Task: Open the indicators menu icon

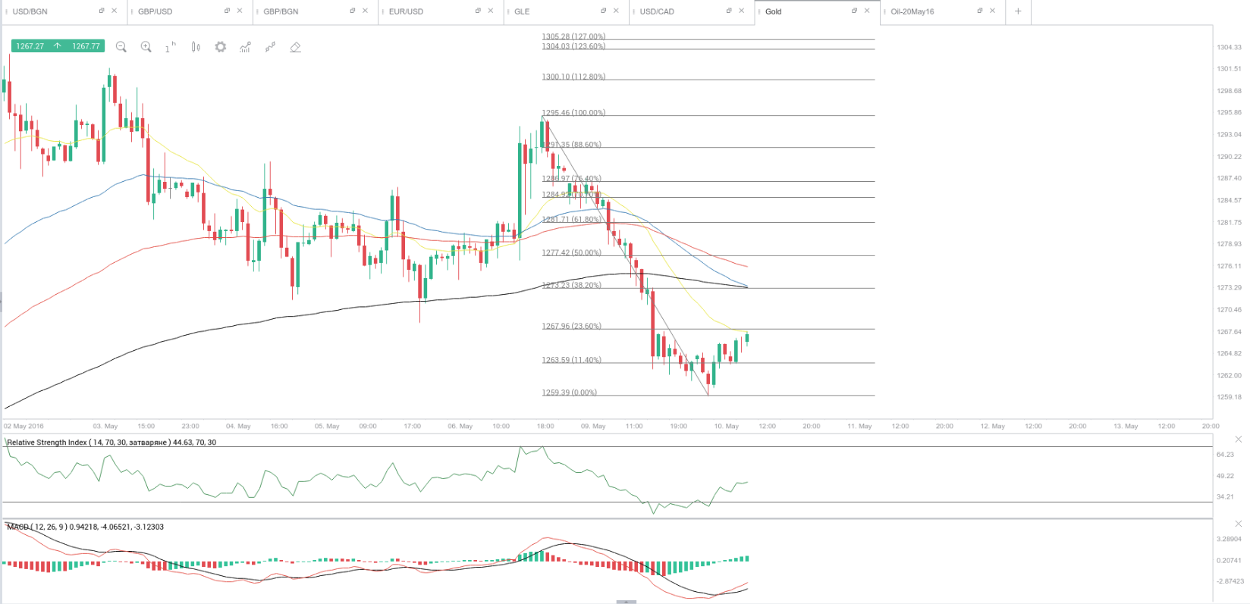Action: [x=245, y=47]
